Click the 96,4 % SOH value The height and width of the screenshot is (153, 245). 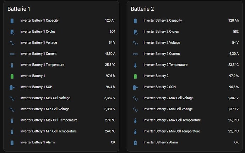pyautogui.click(x=111, y=87)
